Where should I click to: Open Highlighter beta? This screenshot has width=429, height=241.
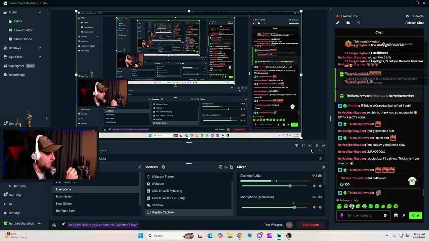click(x=19, y=66)
